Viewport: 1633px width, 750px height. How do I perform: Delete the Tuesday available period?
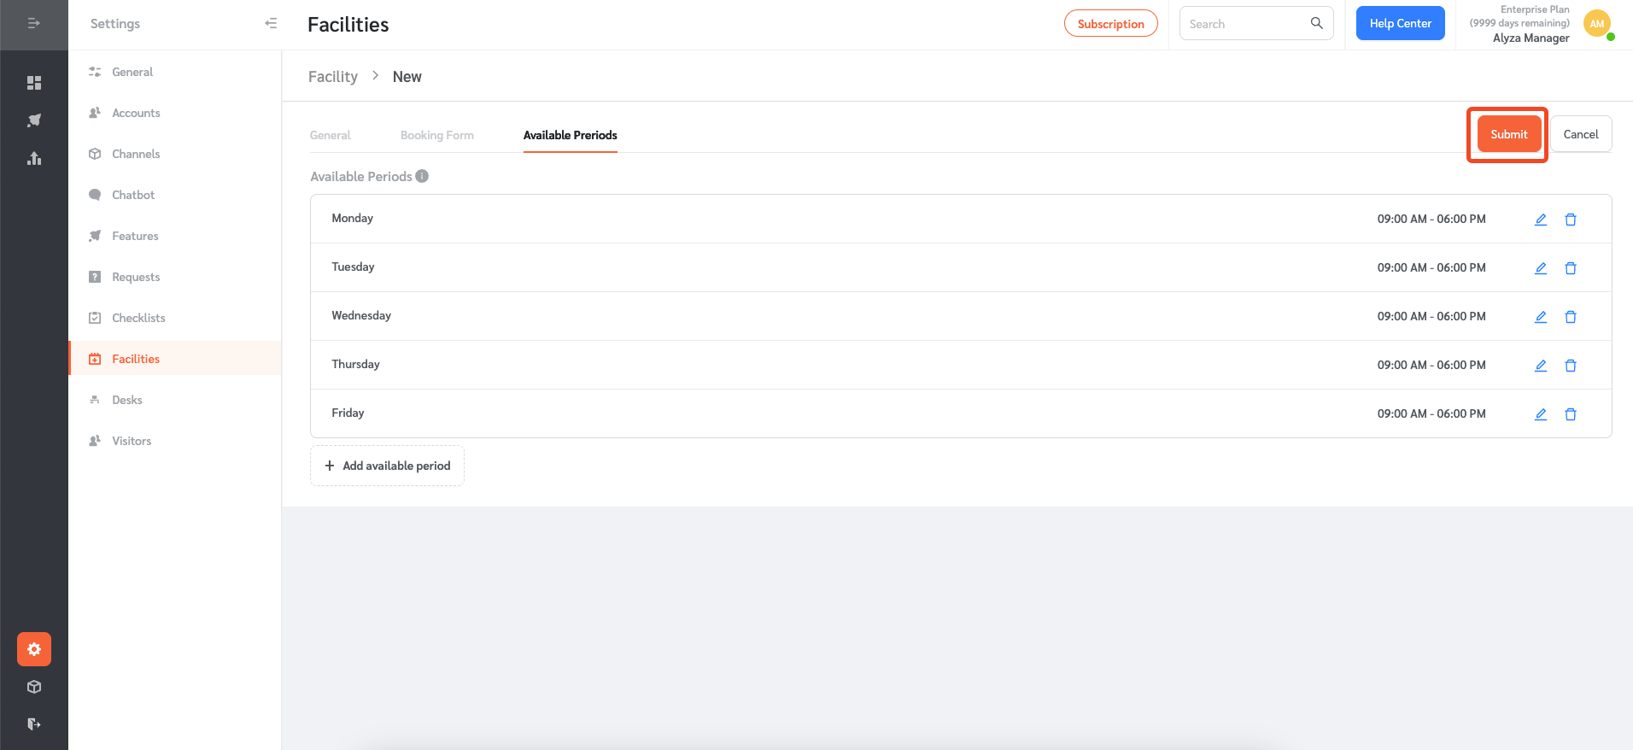(x=1571, y=268)
